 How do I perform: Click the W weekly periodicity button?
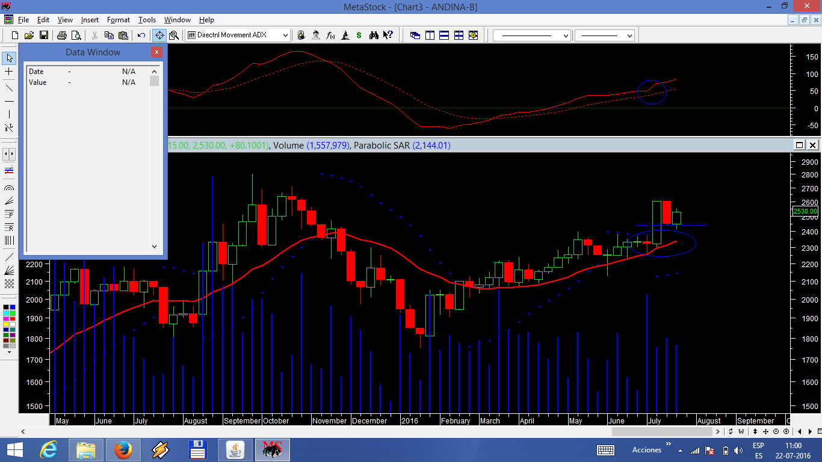[x=741, y=431]
